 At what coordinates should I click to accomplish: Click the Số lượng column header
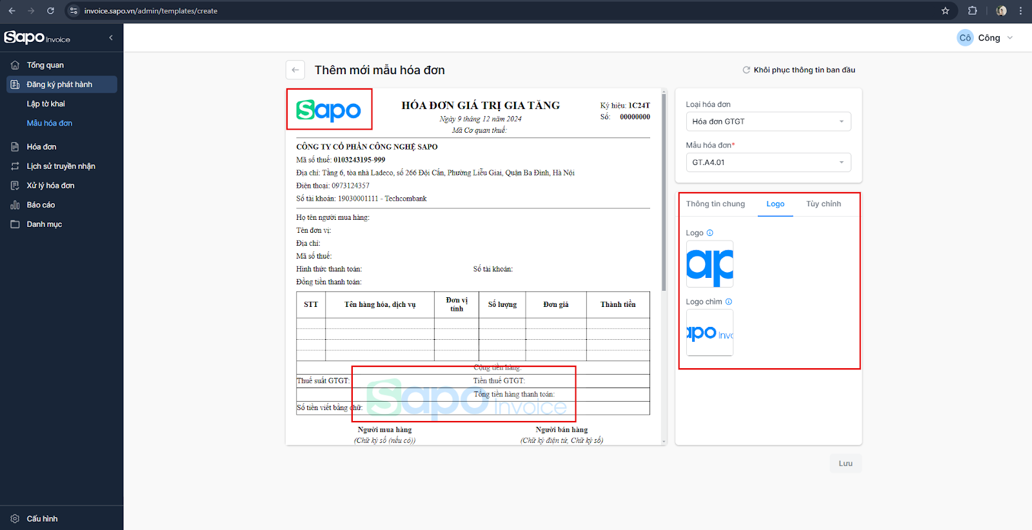coord(502,304)
